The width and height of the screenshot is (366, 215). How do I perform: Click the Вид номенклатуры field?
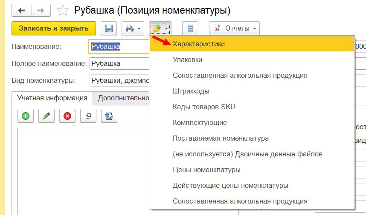pyautogui.click(x=119, y=81)
